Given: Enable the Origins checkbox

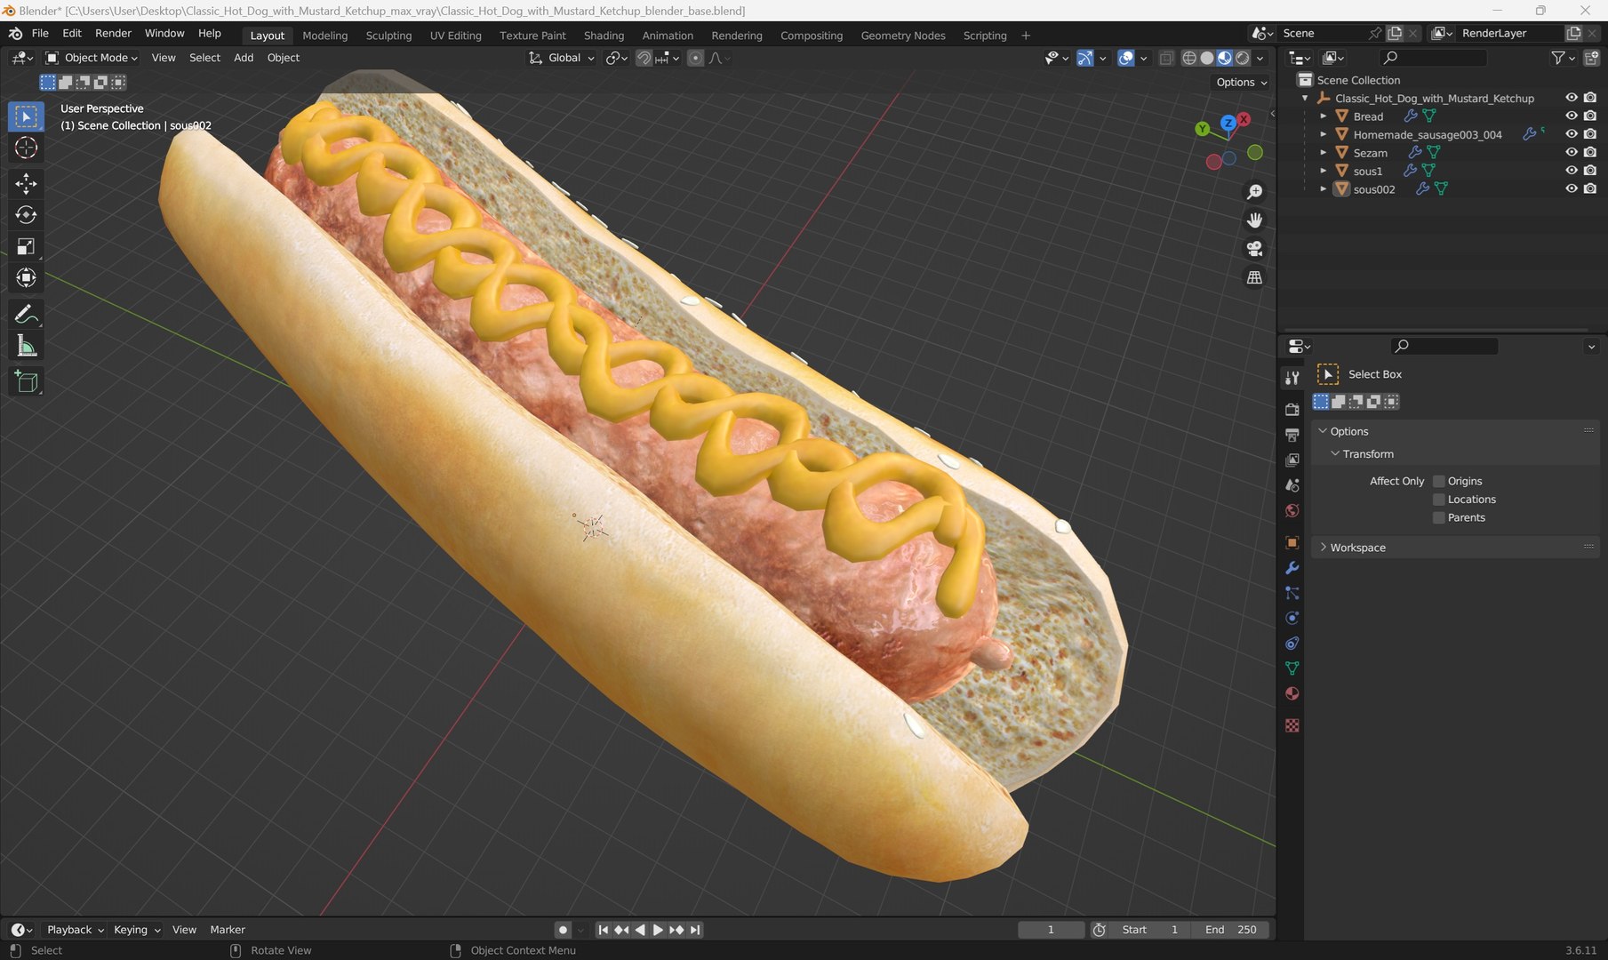Looking at the screenshot, I should tap(1438, 481).
